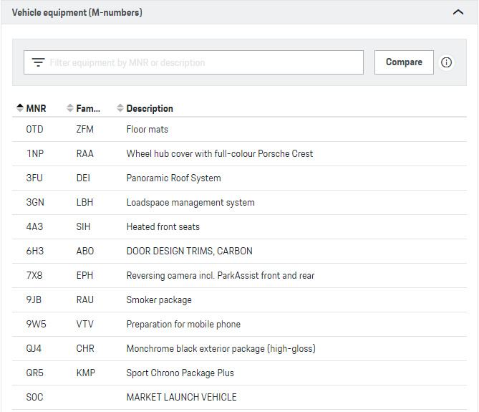
Task: Click the Vehicle equipment (M-numbers) header
Action: (x=77, y=12)
